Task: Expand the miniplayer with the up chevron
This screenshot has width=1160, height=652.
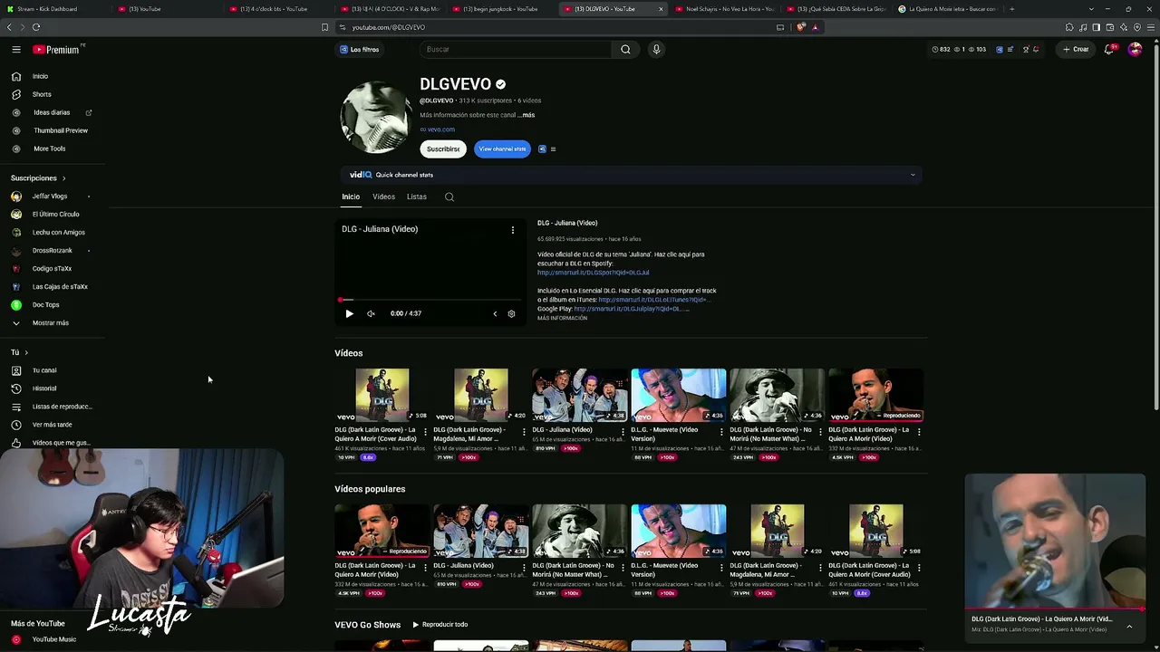Action: pos(1129,626)
